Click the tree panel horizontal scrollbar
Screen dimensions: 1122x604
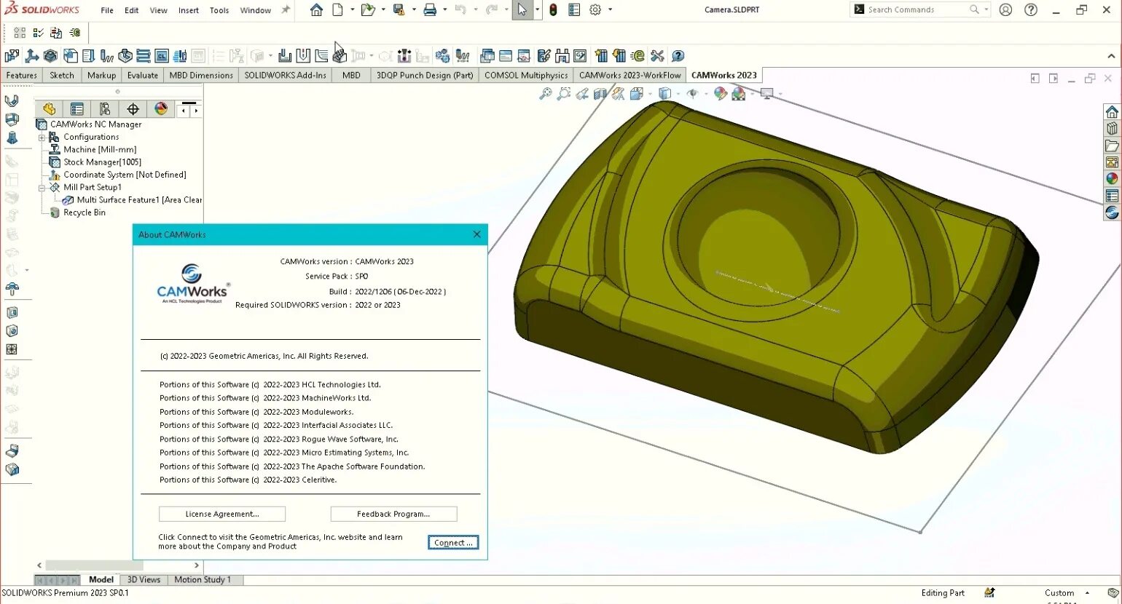pos(95,565)
